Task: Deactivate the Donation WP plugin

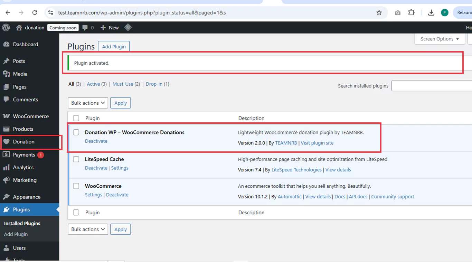Action: [x=96, y=141]
